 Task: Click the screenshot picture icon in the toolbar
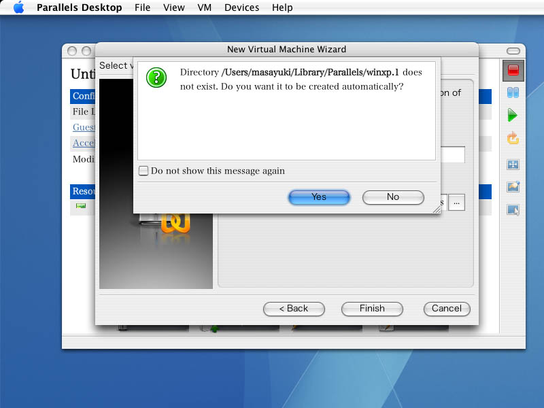click(513, 187)
